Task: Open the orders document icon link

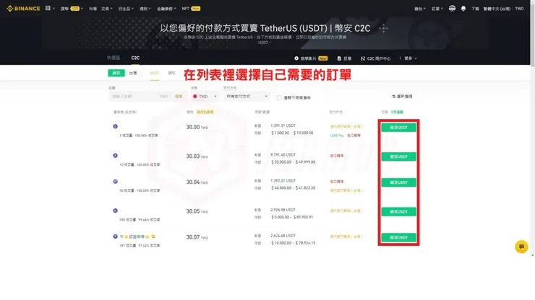Action: [x=339, y=58]
